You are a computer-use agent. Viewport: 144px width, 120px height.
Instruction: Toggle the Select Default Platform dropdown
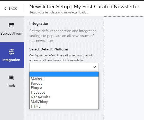pyautogui.click(x=64, y=67)
